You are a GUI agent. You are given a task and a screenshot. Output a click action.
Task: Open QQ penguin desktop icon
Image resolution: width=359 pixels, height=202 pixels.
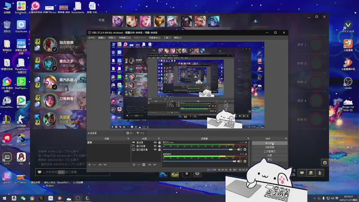click(21, 158)
